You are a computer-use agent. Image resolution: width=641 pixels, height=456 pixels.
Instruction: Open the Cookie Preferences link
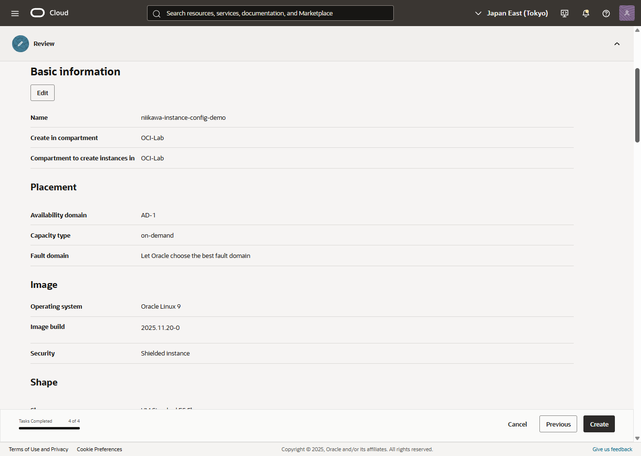99,449
